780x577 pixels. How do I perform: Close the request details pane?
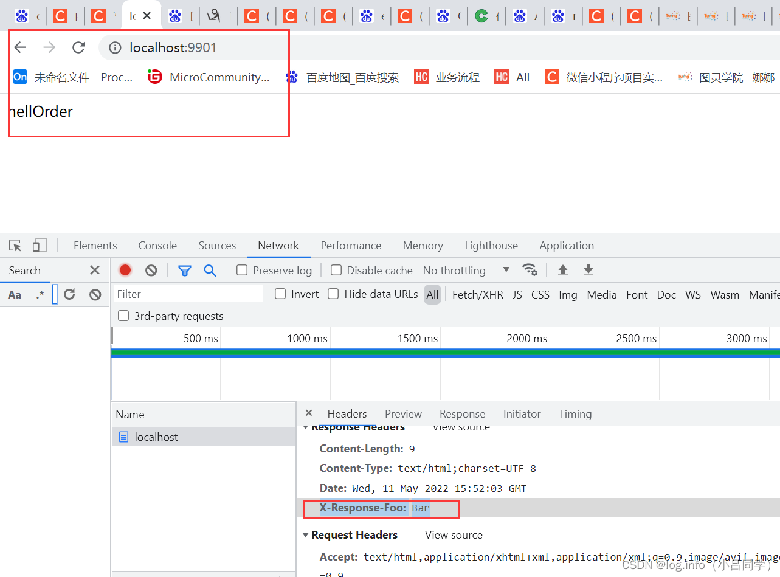[x=309, y=413]
